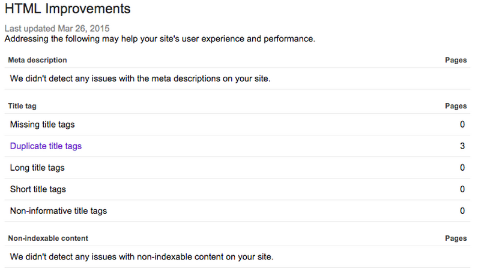Click the Title tag section header
The image size is (490, 269).
[22, 106]
